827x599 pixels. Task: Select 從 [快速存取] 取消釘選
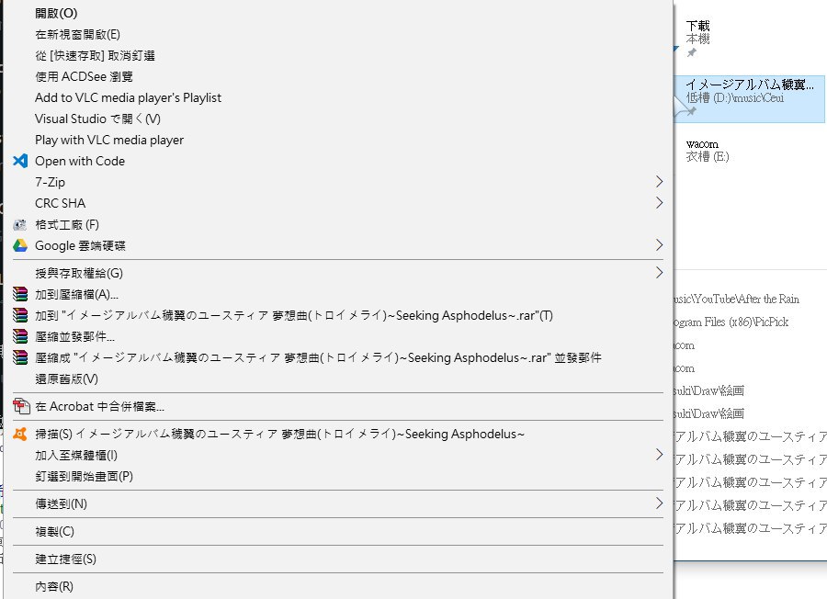pyautogui.click(x=337, y=55)
